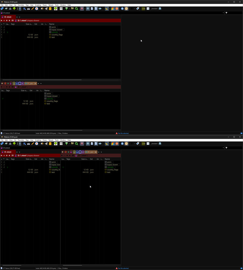Click the '_standard' toolbar button in bottom window
Viewport: 243px width, 270px height.
coord(154,144)
